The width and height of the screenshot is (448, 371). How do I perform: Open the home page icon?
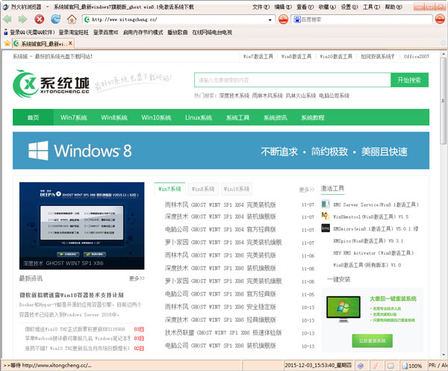click(72, 19)
